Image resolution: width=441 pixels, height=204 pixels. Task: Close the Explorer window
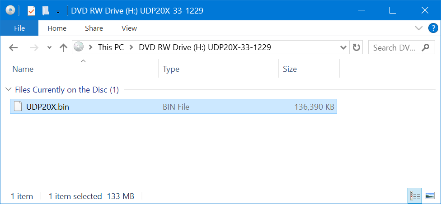[425, 10]
